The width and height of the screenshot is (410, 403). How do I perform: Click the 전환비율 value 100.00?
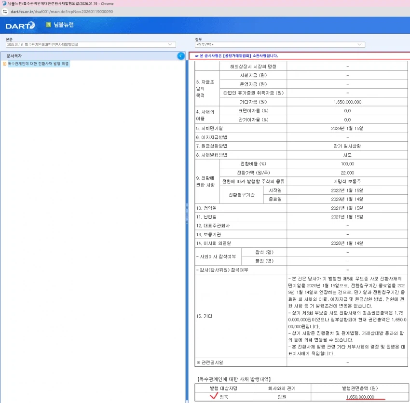point(347,164)
